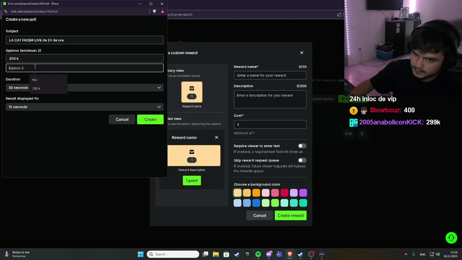Toggle Skip reward request queue
This screenshot has width=462, height=260.
302,160
